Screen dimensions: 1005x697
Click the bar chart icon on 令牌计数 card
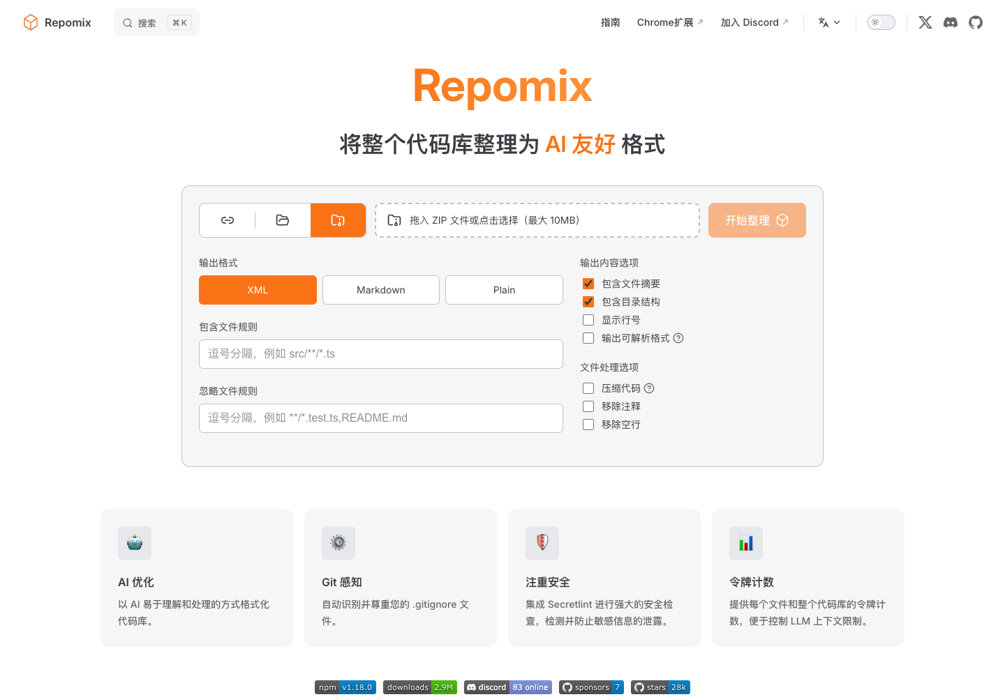tap(746, 543)
